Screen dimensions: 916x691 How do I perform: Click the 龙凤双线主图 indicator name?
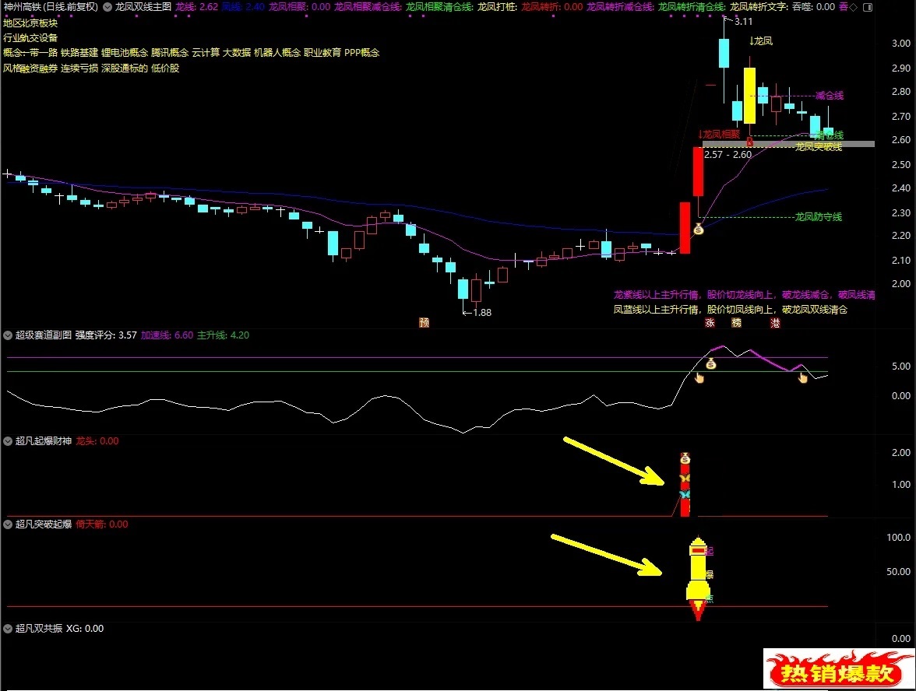click(x=143, y=7)
